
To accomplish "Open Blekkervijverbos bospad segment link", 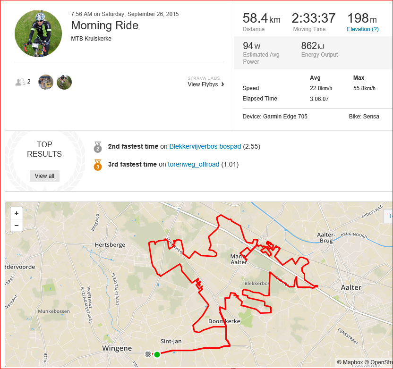I will [205, 146].
